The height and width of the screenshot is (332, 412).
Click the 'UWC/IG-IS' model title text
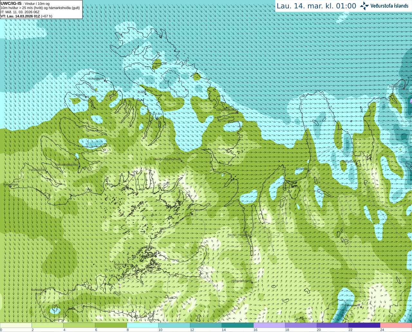pyautogui.click(x=11, y=4)
